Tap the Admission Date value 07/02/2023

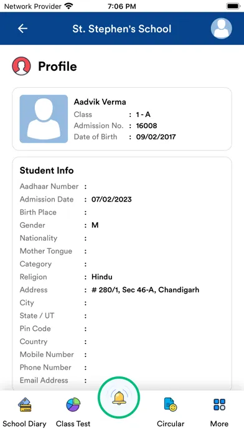(x=111, y=199)
